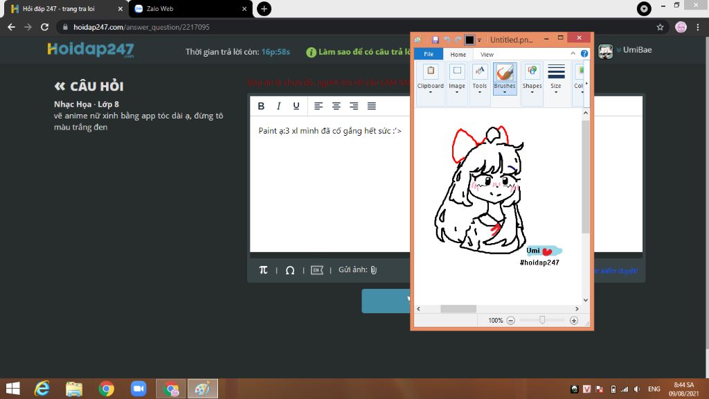
Task: Insert special character with omega icon
Action: 290,270
